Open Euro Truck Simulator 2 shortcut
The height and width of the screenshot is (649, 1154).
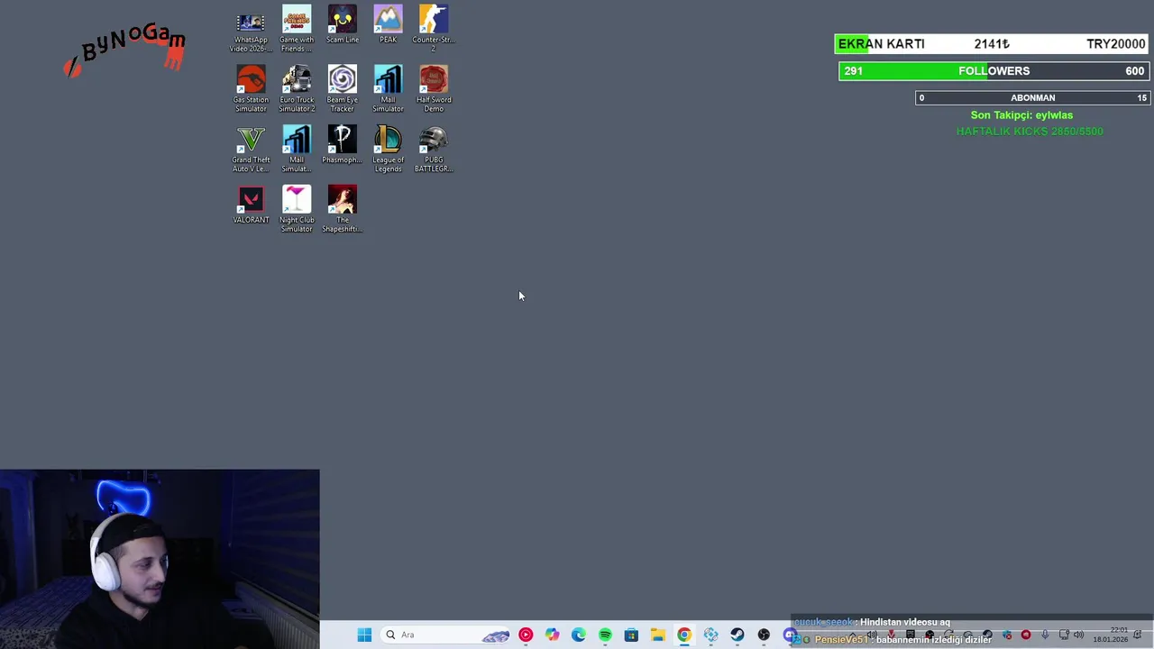tap(297, 88)
